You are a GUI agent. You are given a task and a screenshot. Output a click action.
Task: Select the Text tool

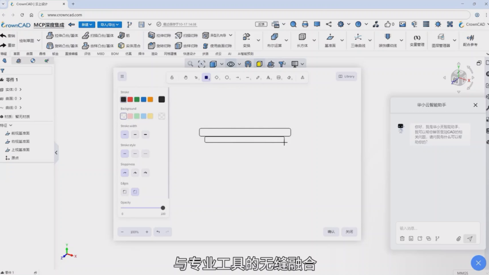pyautogui.click(x=268, y=77)
